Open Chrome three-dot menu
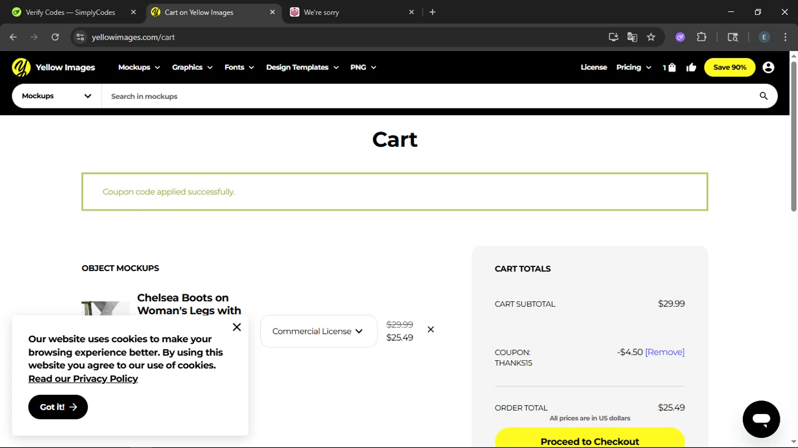This screenshot has height=448, width=798. click(785, 37)
